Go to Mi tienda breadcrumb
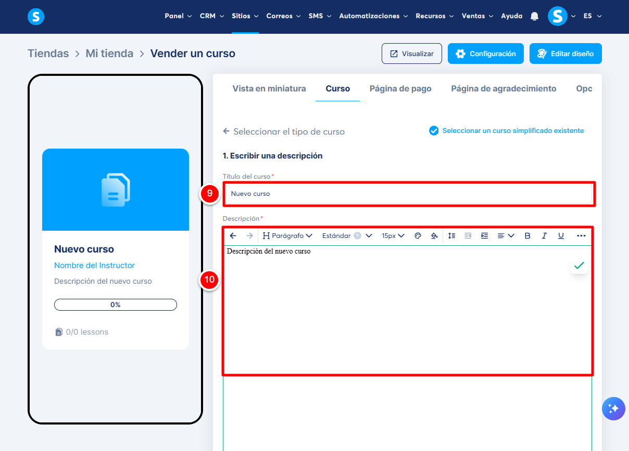The height and width of the screenshot is (451, 629). (x=109, y=54)
